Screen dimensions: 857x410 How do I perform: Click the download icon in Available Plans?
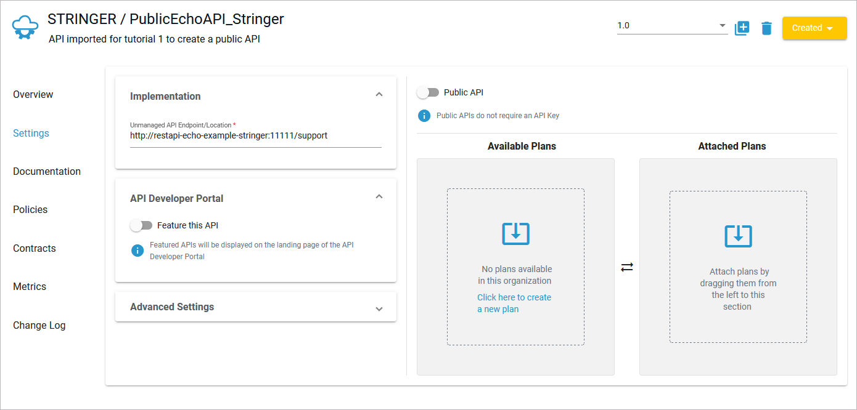515,233
